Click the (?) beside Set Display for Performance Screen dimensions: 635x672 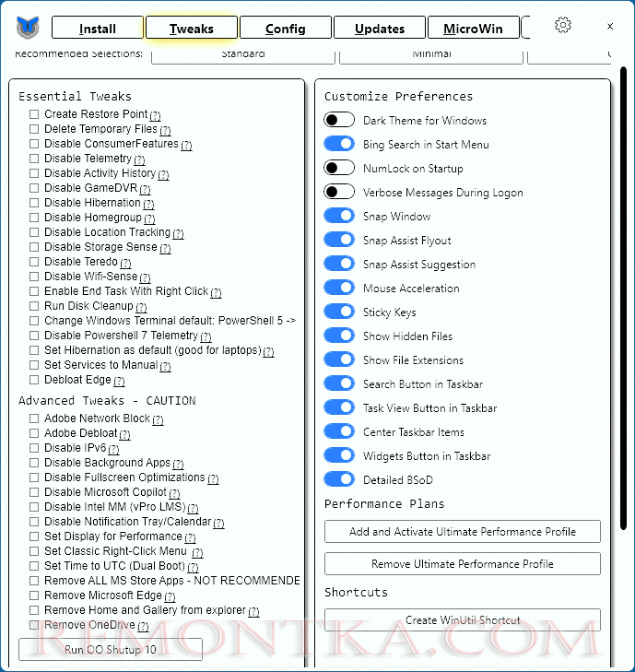190,537
